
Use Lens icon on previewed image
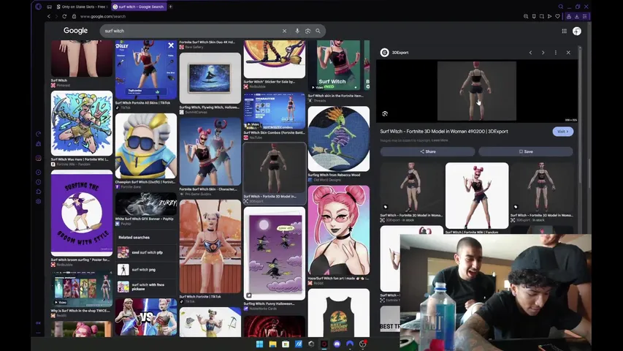tap(385, 114)
